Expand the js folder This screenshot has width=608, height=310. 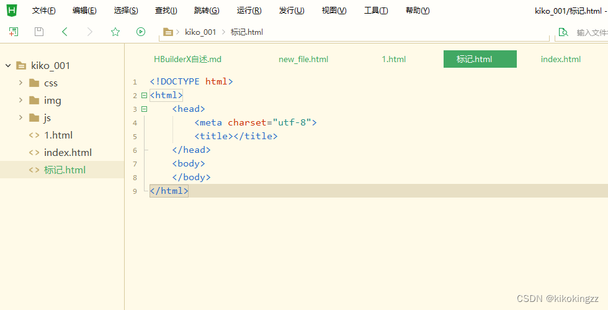(20, 117)
